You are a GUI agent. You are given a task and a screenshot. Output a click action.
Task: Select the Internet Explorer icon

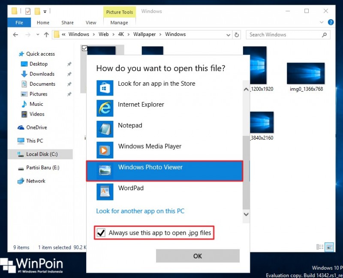point(105,108)
